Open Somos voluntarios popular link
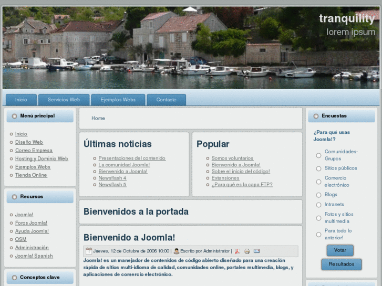Image resolution: width=382 pixels, height=286 pixels. coord(232,158)
